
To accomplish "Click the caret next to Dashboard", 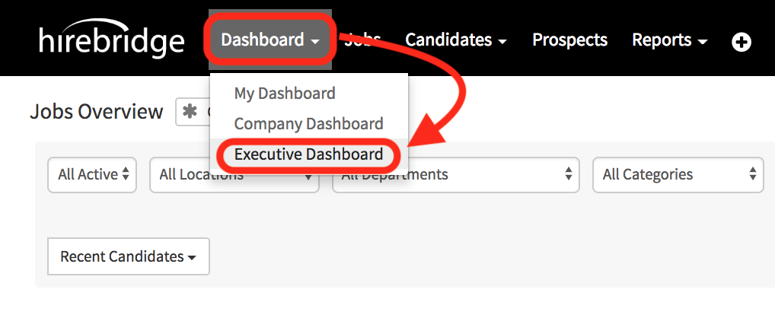I will [x=315, y=43].
